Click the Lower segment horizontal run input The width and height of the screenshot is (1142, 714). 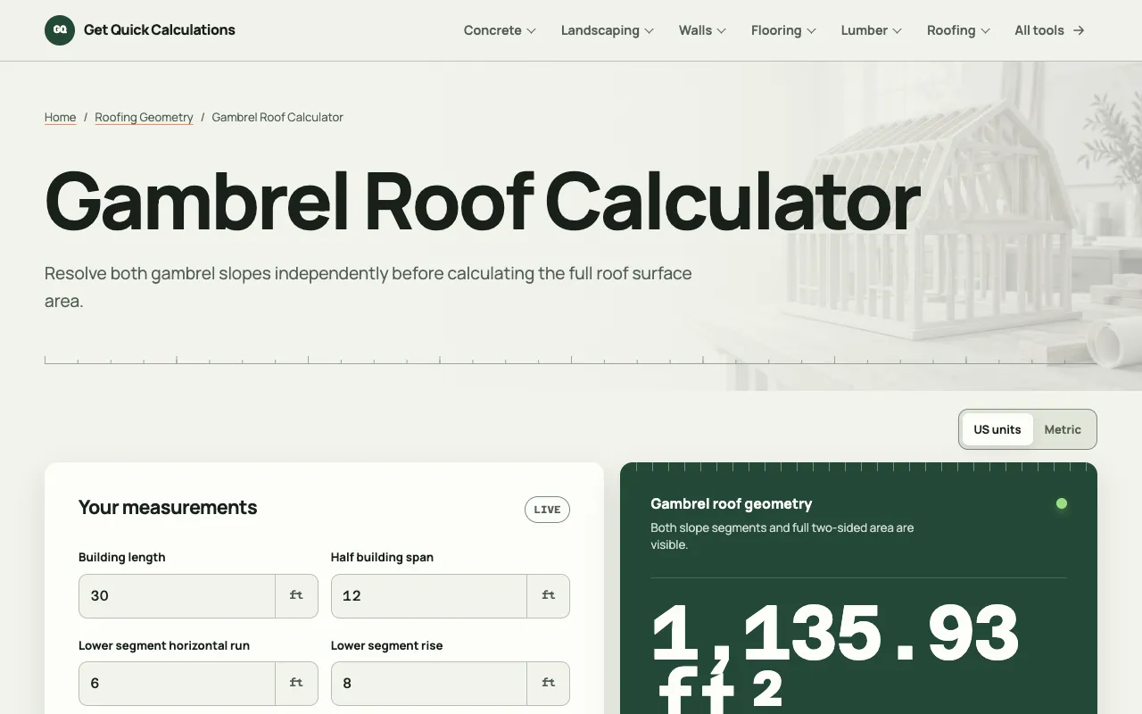177,684
